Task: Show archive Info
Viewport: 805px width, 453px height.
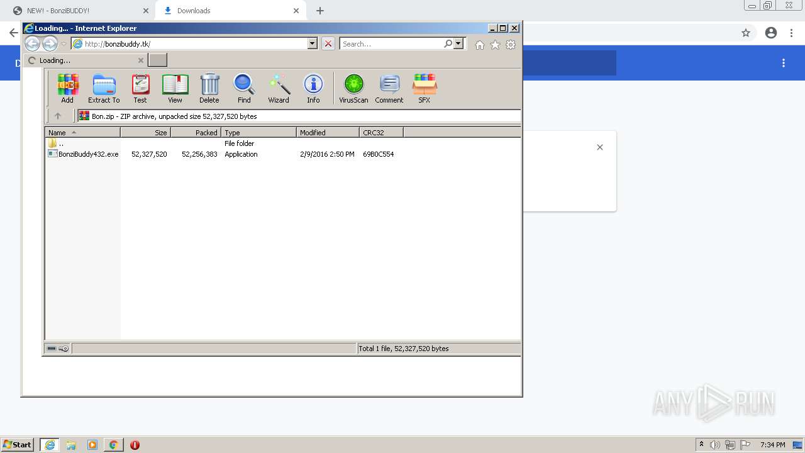Action: click(x=313, y=89)
